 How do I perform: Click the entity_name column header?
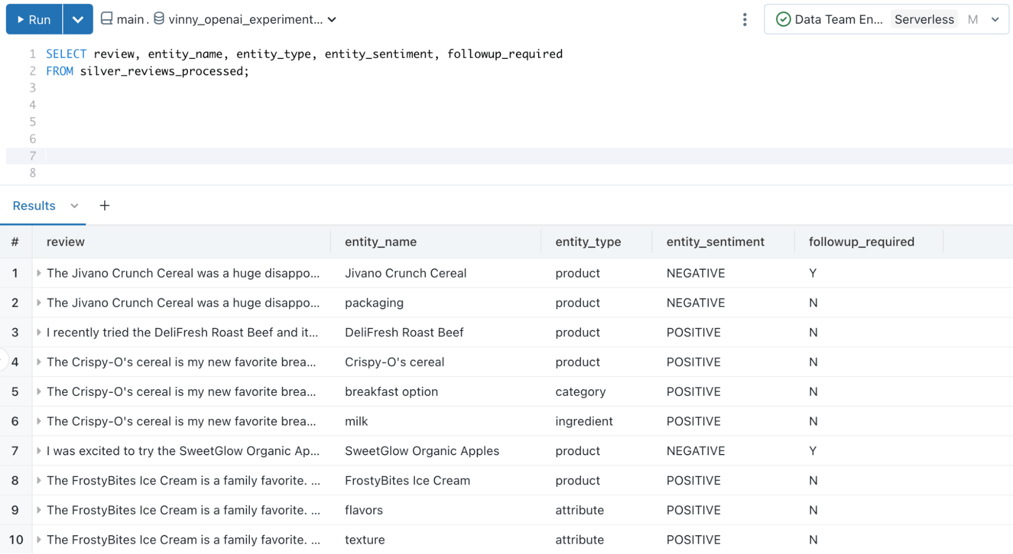pyautogui.click(x=381, y=242)
